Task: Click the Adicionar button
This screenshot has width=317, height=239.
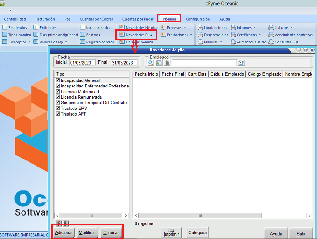Action: point(64,232)
